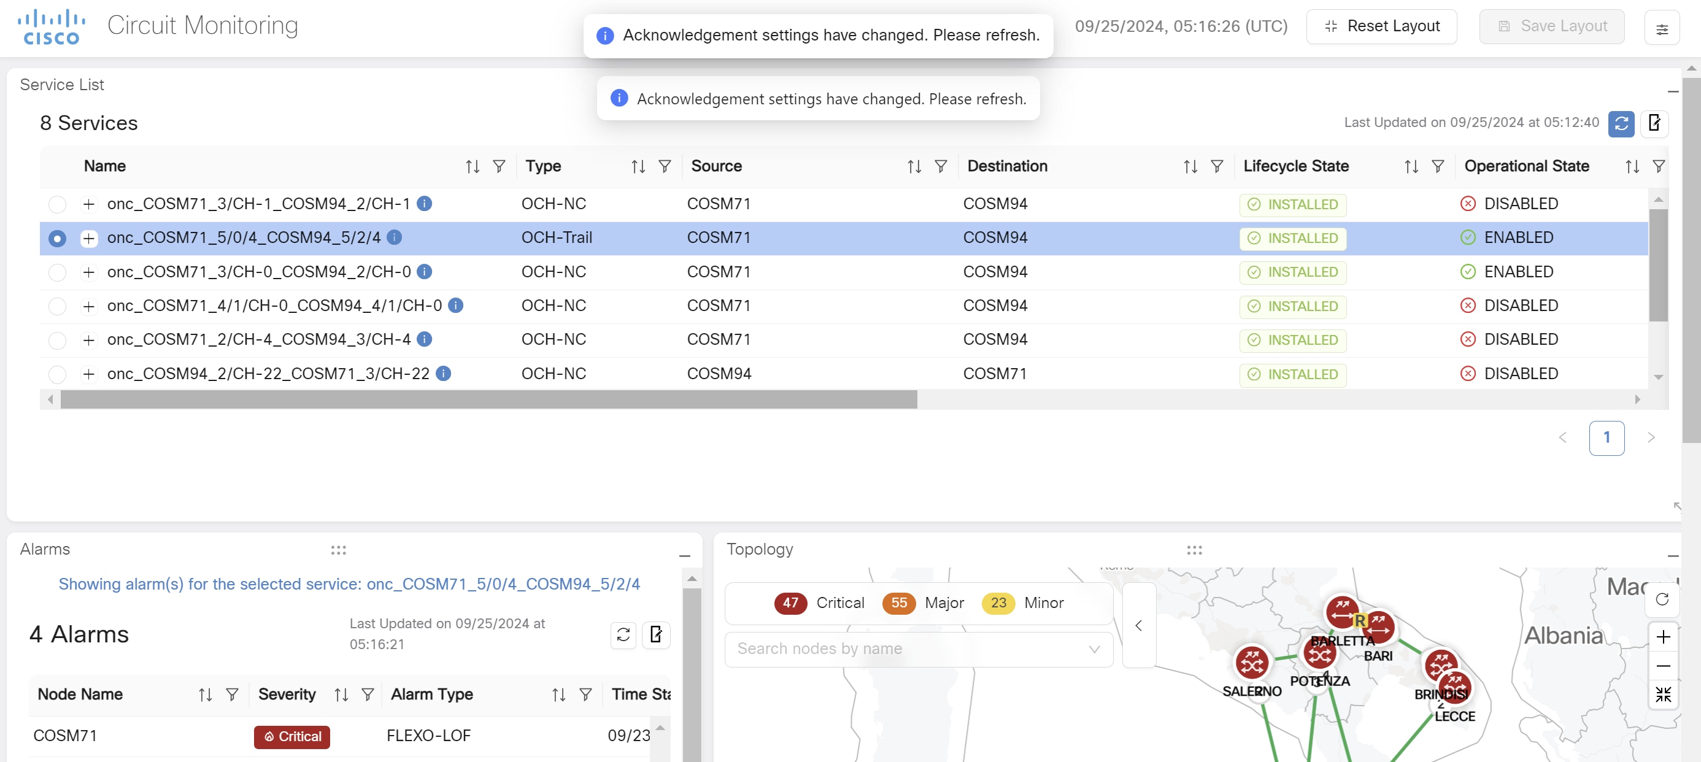Click the Major severity badge showing 55

point(900,602)
